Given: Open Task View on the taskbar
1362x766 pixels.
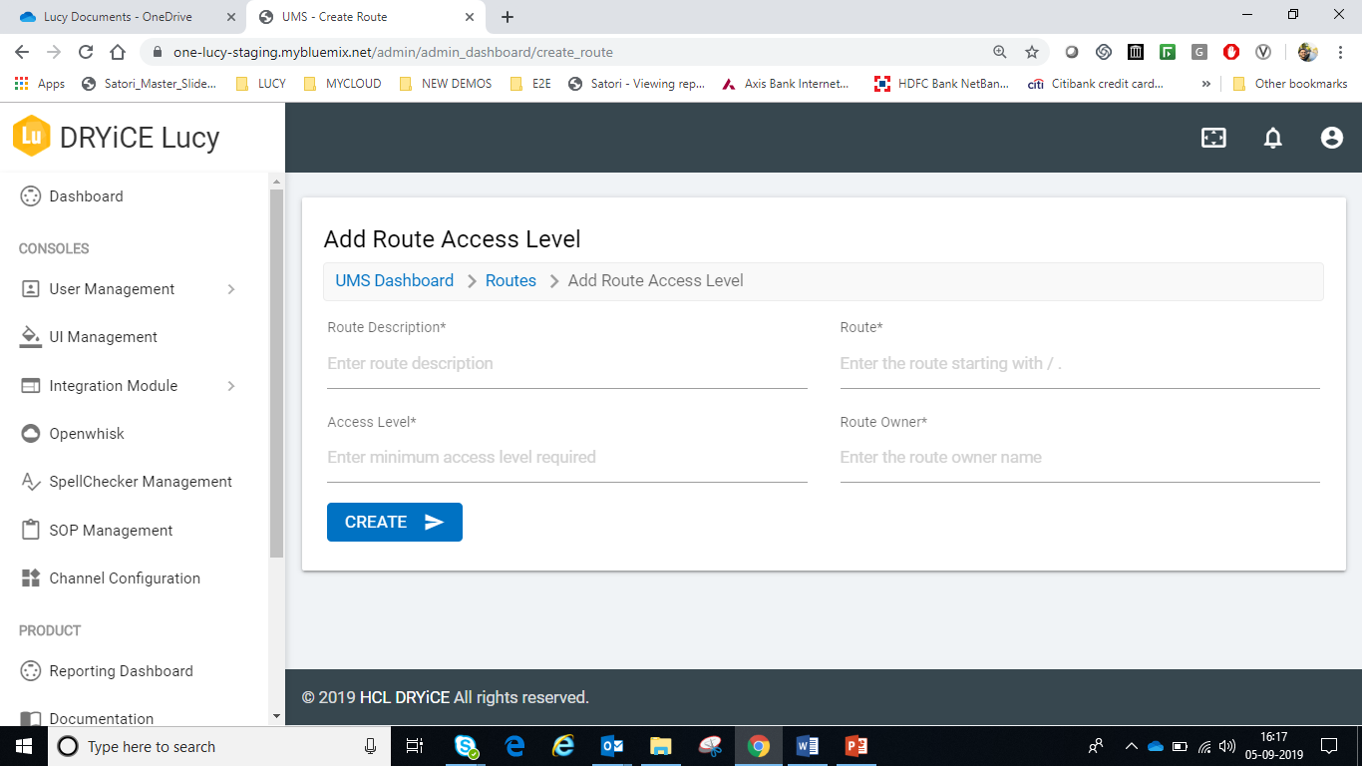Looking at the screenshot, I should tap(416, 746).
